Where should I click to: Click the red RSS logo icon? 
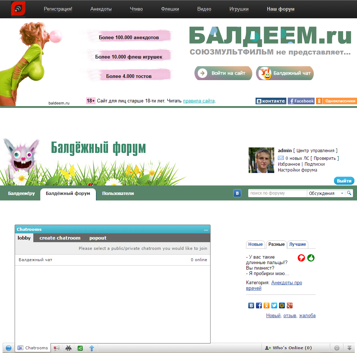pyautogui.click(x=18, y=9)
